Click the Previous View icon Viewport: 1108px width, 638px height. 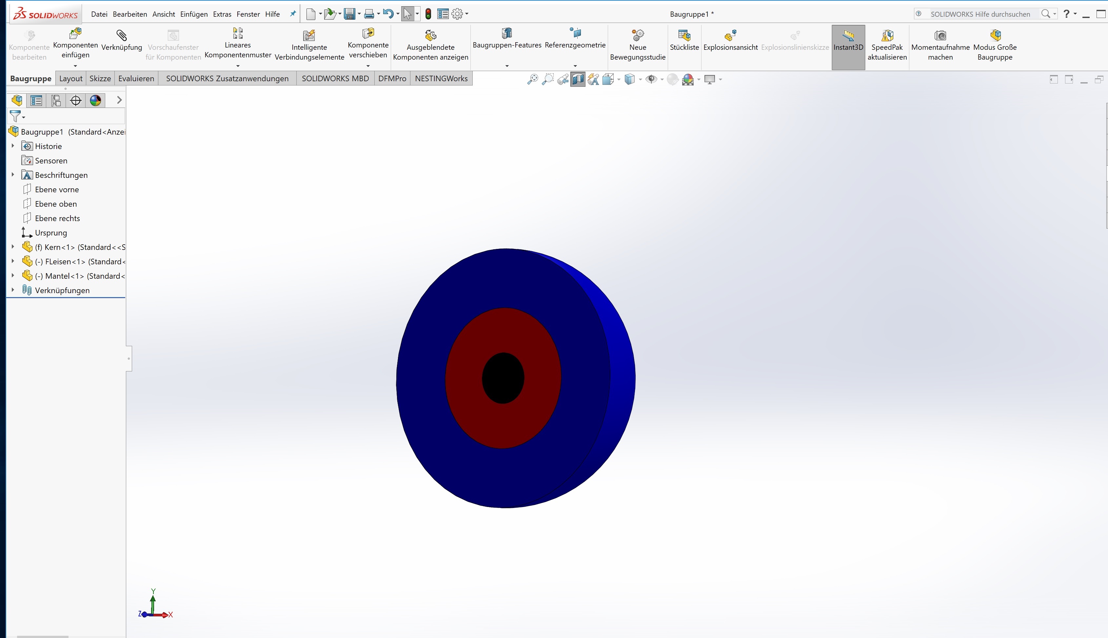tap(563, 79)
